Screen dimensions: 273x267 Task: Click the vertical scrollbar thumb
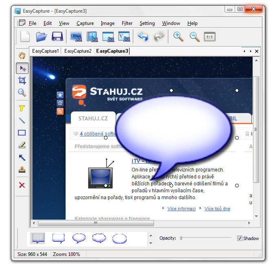tap(256, 129)
